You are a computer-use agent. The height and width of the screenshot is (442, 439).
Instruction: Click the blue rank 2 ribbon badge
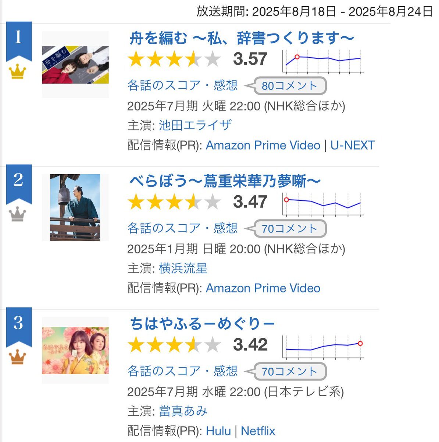[x=19, y=184]
